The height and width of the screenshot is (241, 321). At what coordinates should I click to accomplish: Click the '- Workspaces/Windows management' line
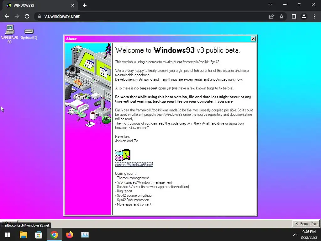[x=144, y=182]
